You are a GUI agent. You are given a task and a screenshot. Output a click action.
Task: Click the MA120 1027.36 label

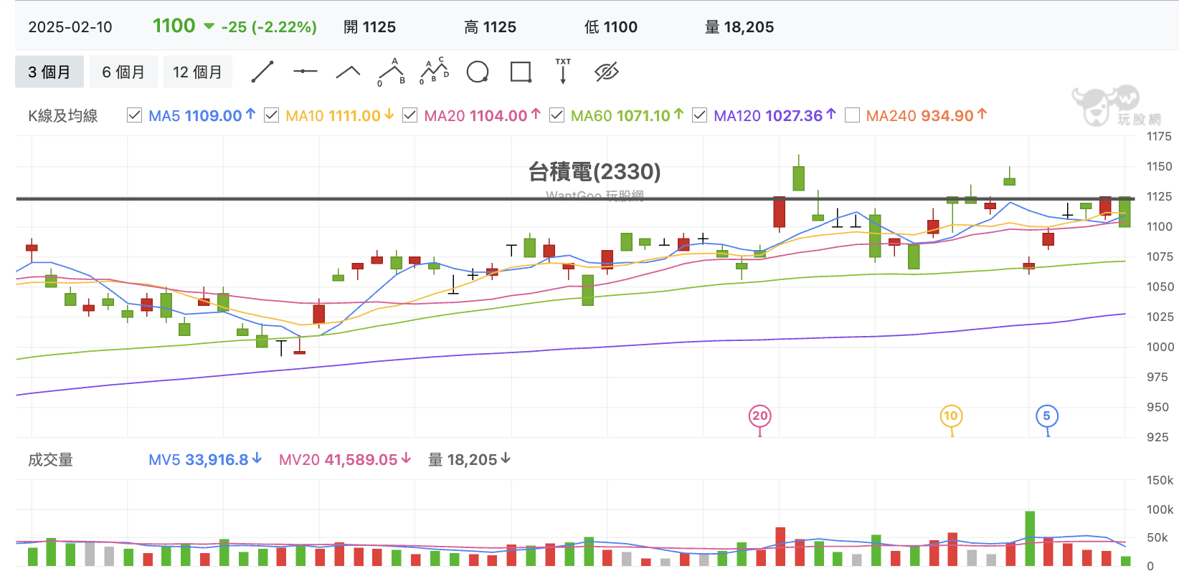[x=775, y=115]
